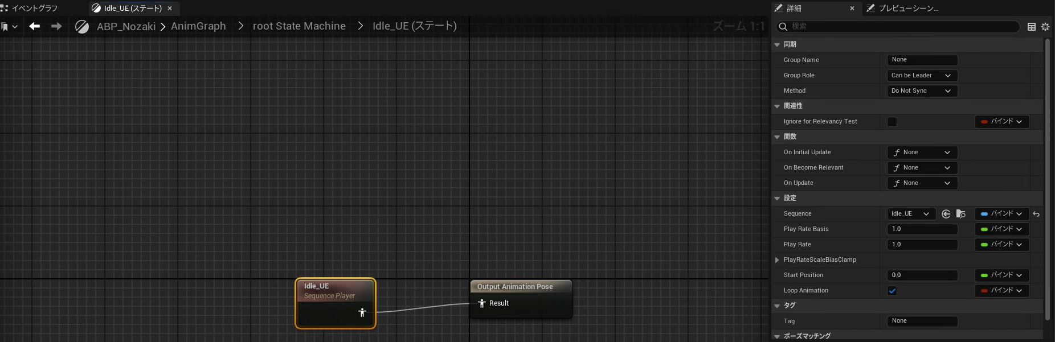
Task: Toggle property matrix table view icon
Action: click(x=1031, y=27)
